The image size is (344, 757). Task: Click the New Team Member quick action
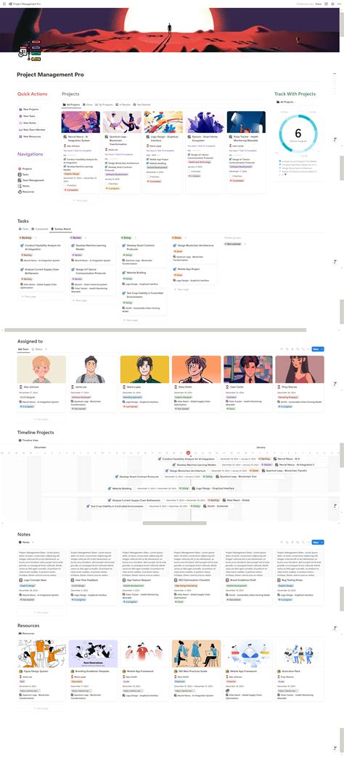(32, 129)
